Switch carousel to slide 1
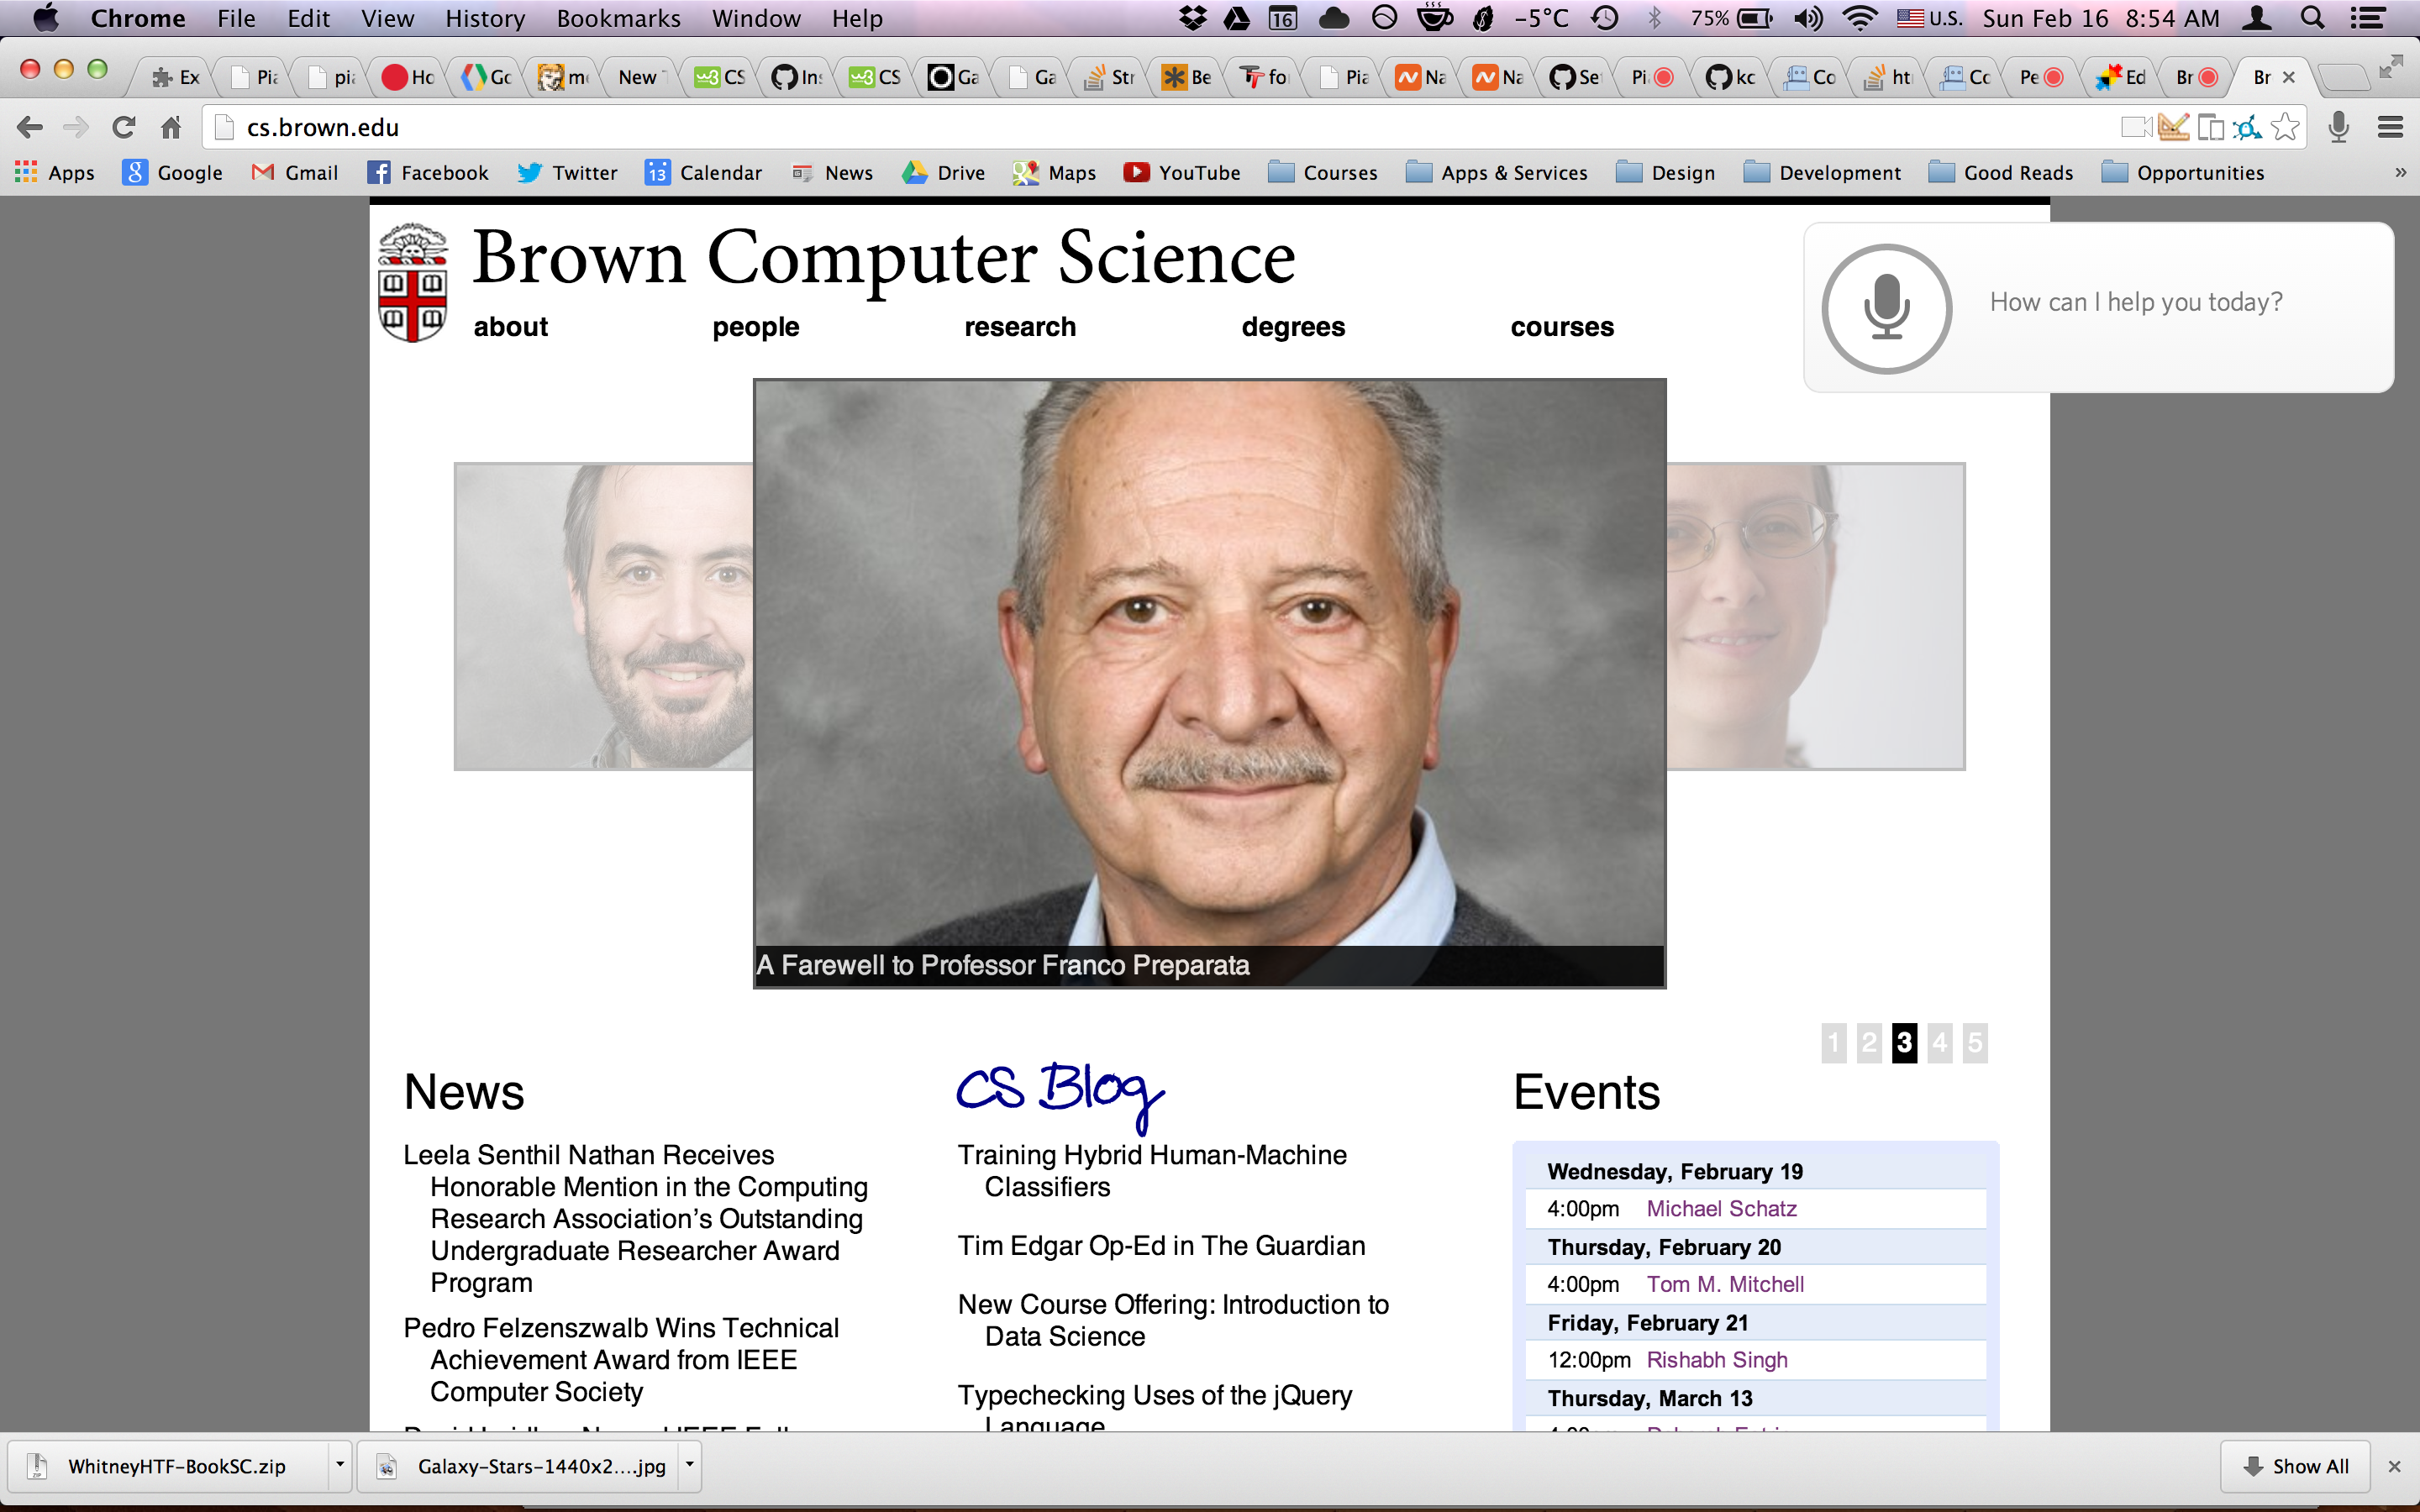 [1833, 1043]
